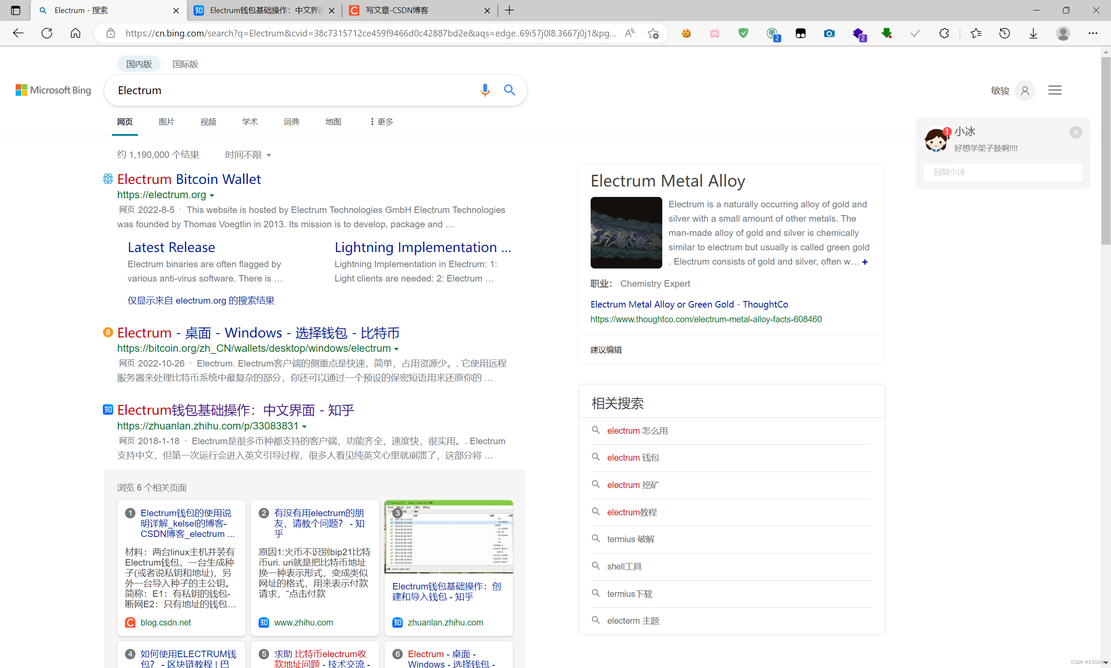Click the wallet screenshot thumbnail card
This screenshot has width=1111, height=668.
[x=449, y=537]
